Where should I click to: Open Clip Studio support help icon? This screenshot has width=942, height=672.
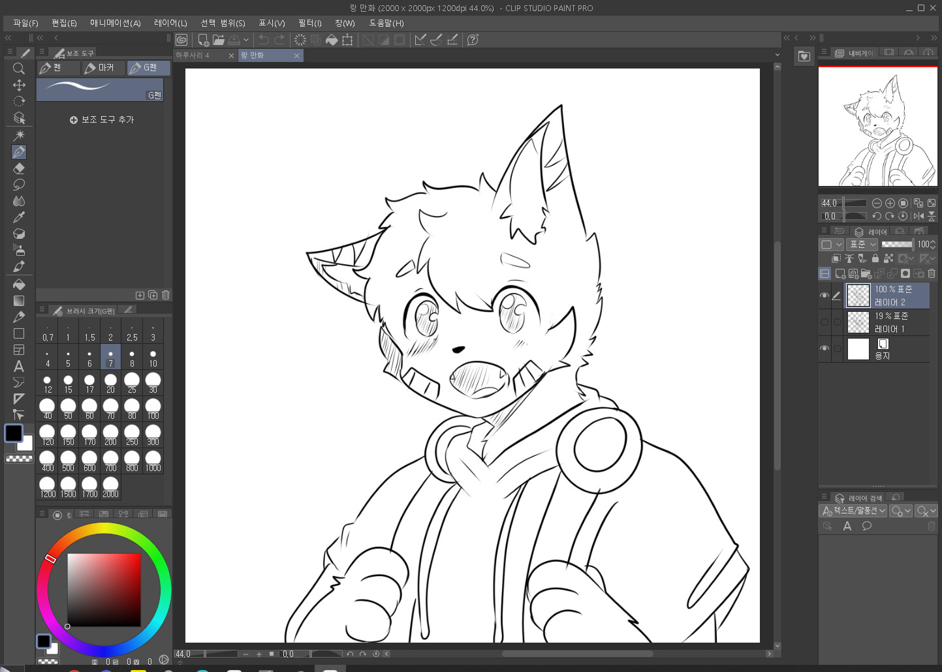click(473, 40)
